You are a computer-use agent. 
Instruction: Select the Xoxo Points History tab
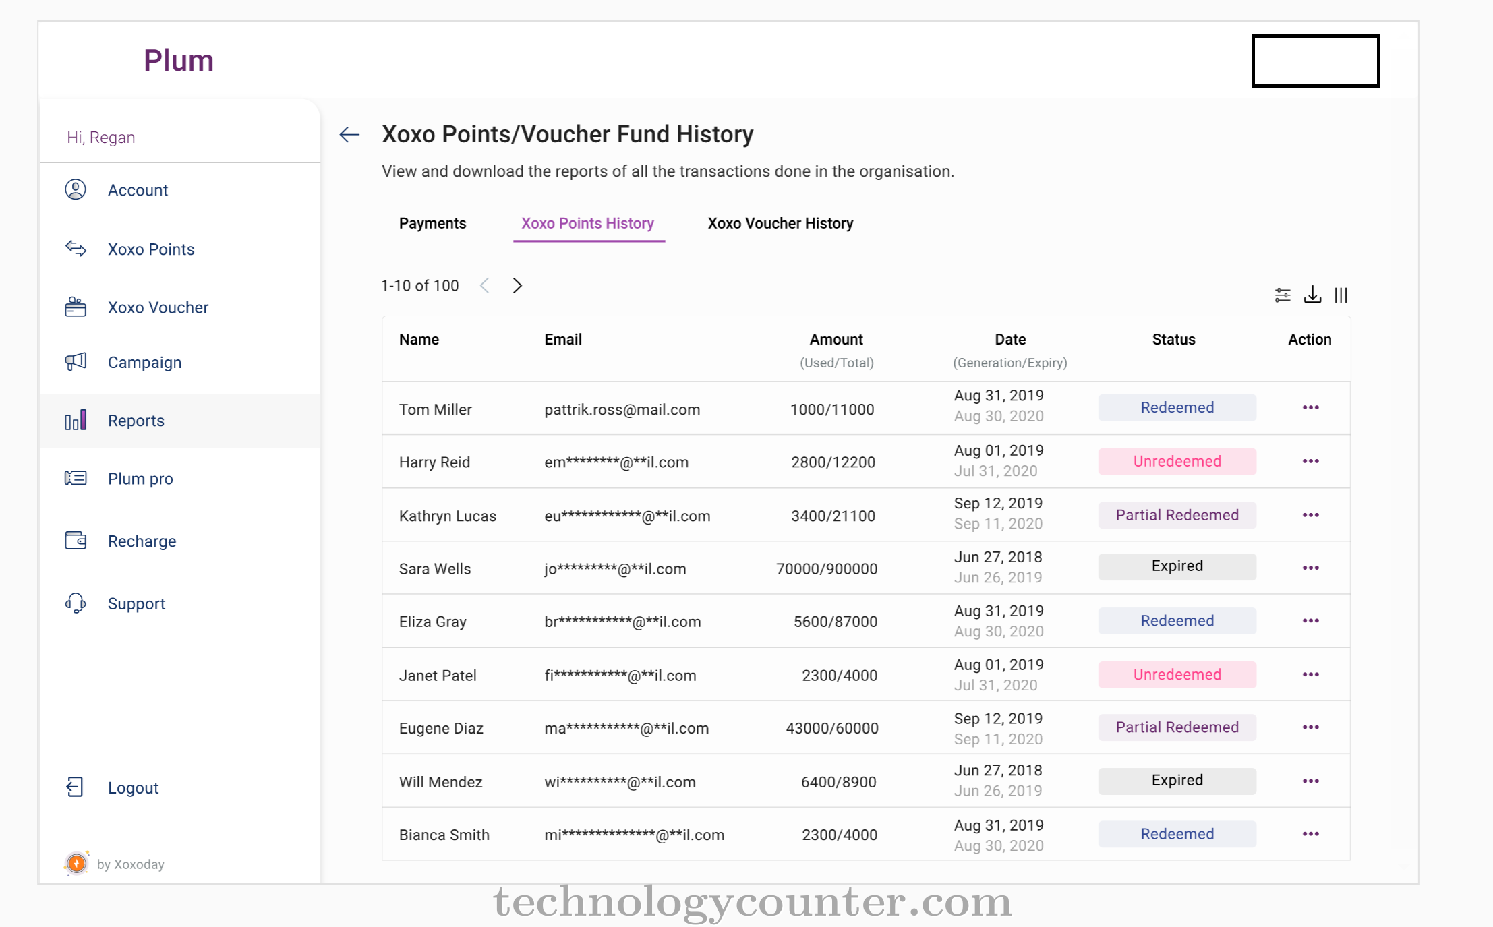(587, 223)
